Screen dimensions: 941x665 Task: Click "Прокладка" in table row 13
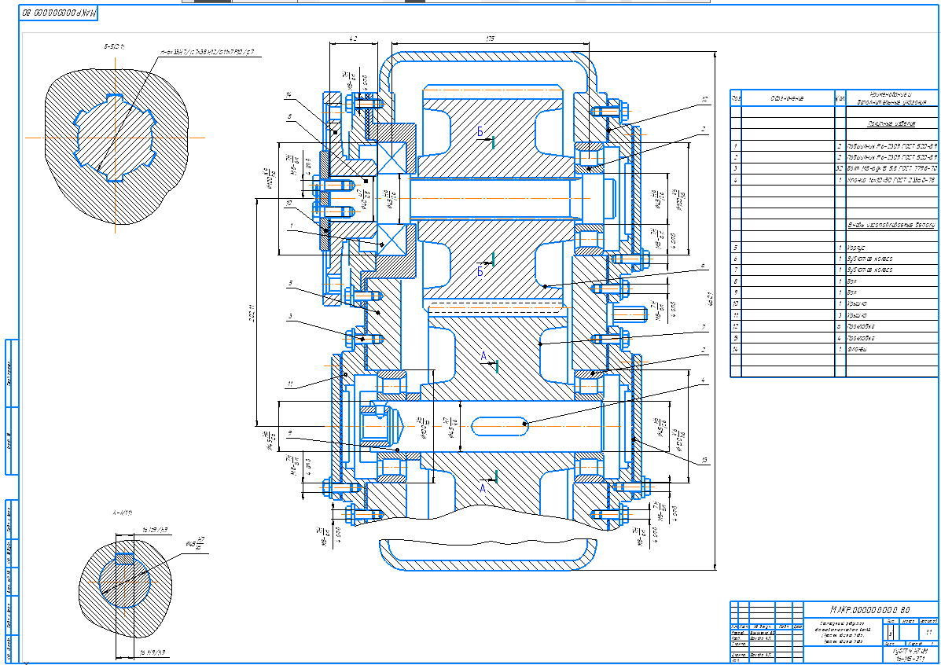861,337
